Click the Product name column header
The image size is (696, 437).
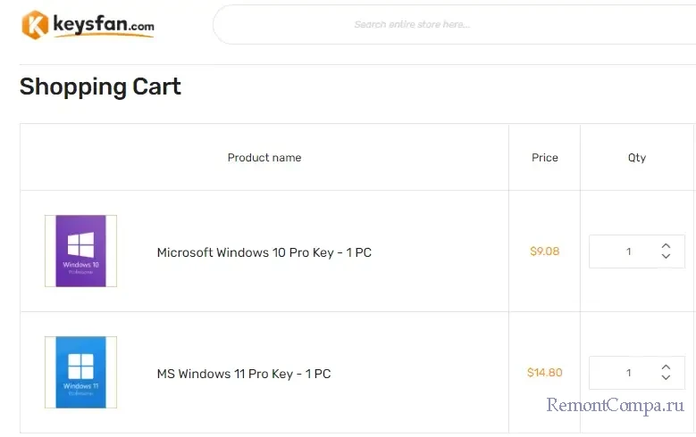[x=264, y=158]
